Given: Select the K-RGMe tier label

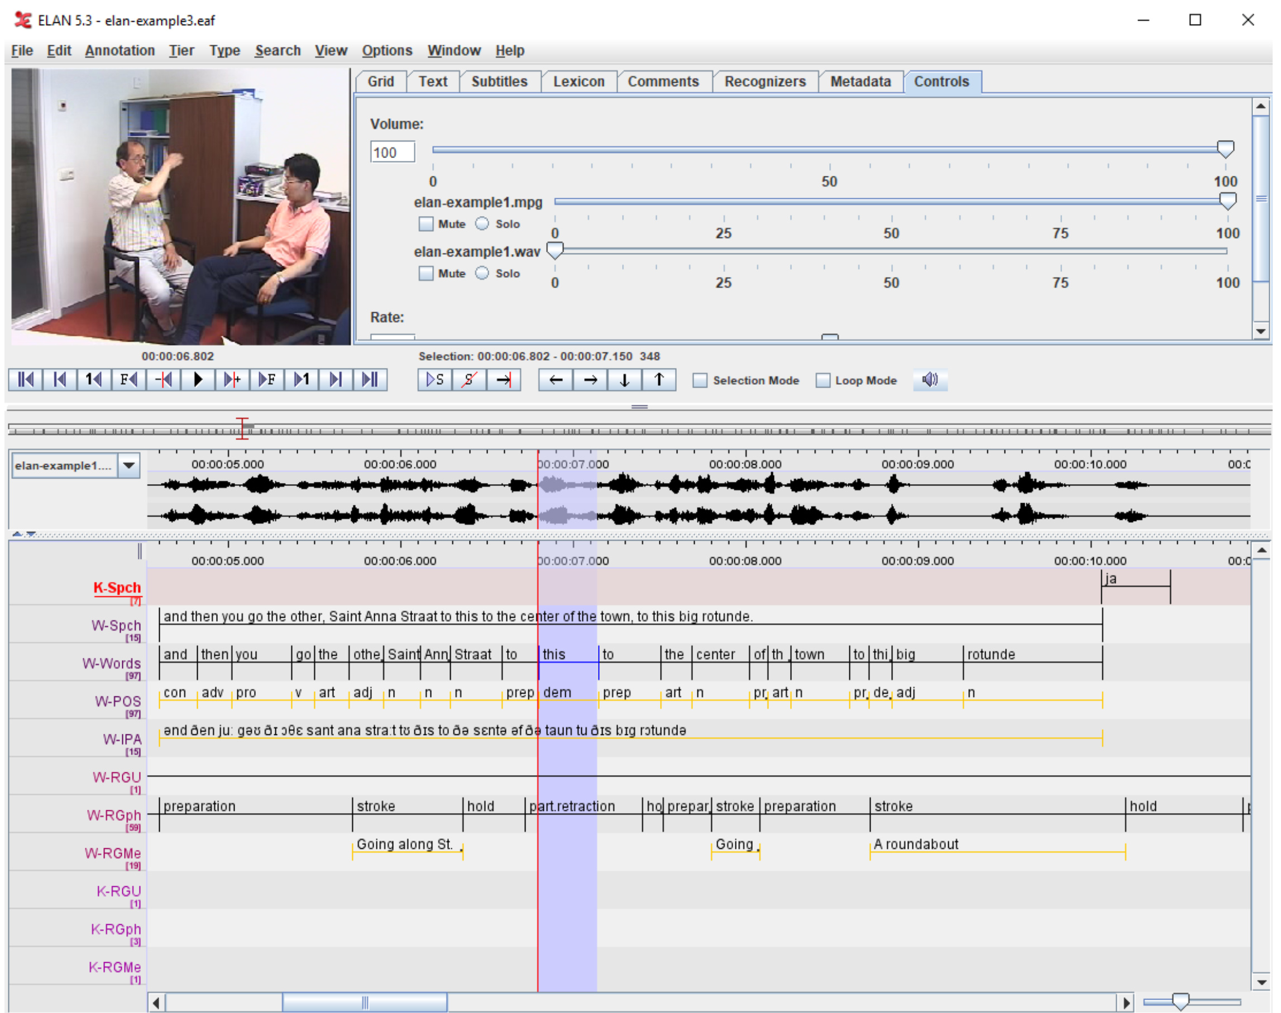Looking at the screenshot, I should point(114,967).
